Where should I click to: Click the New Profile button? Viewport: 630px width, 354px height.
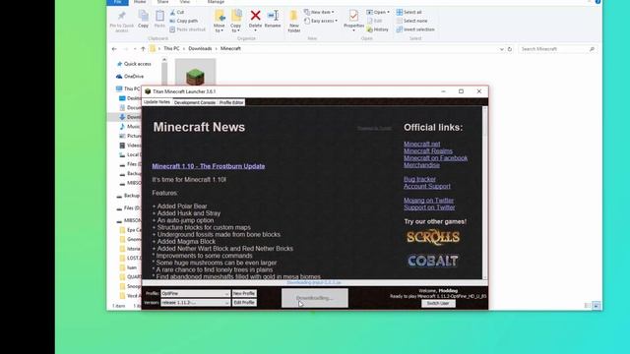(x=244, y=294)
